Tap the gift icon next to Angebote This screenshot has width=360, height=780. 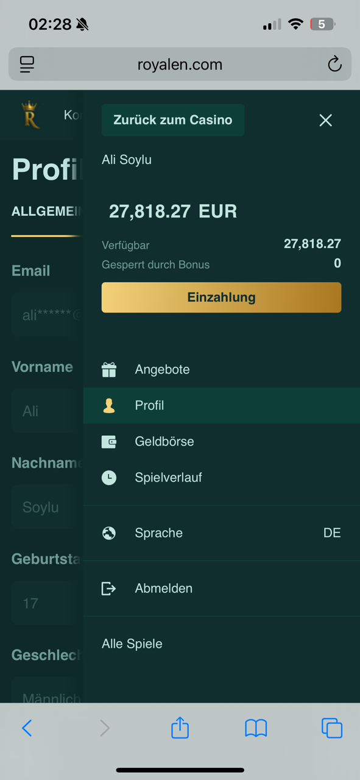pyautogui.click(x=109, y=369)
